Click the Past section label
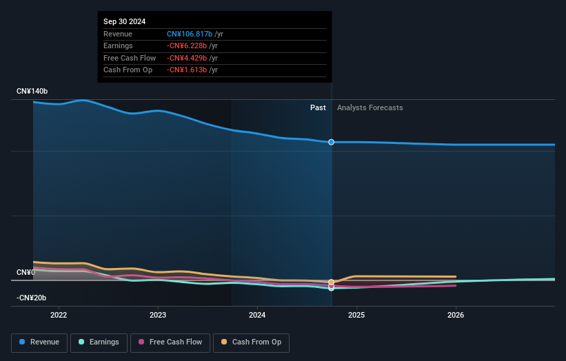The height and width of the screenshot is (361, 566). (x=318, y=107)
